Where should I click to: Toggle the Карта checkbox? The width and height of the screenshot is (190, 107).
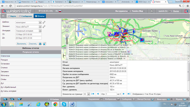pyautogui.click(x=9, y=16)
